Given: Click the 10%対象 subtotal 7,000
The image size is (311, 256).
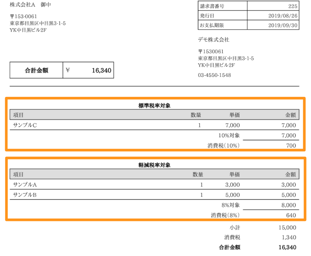Looking at the screenshot, I should point(289,135).
